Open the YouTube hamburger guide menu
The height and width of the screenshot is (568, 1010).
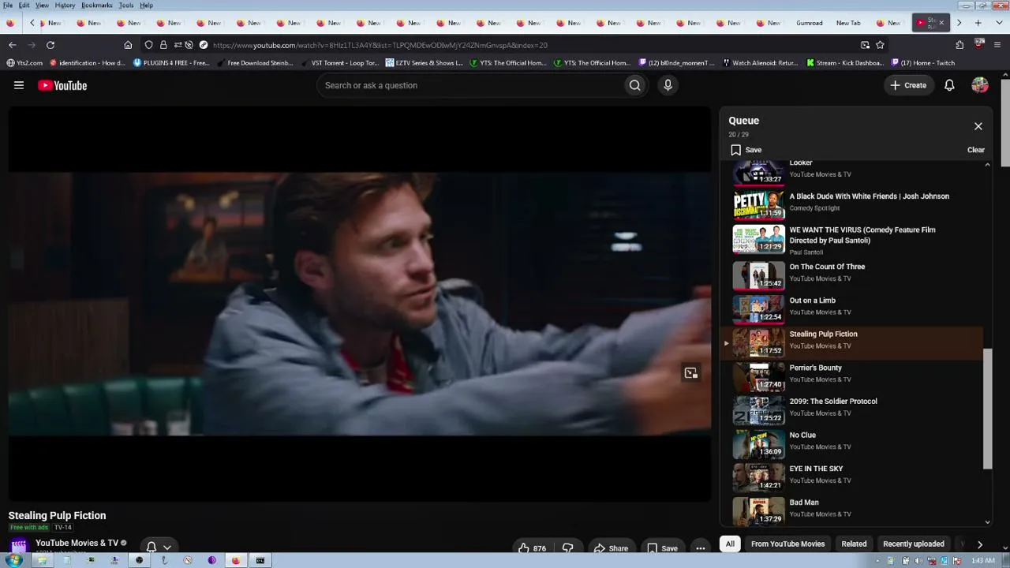19,85
